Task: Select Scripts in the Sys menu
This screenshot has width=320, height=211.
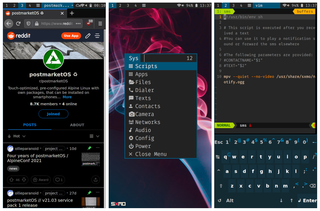Action: [x=161, y=66]
